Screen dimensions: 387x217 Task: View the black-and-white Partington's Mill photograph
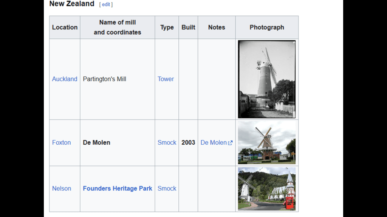tap(267, 79)
